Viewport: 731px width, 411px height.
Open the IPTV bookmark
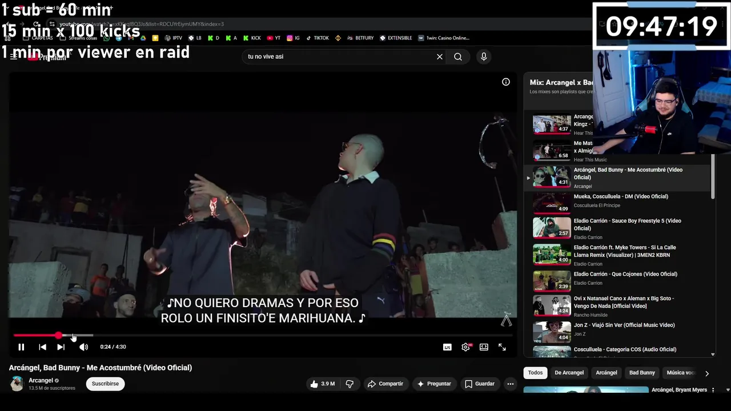(x=173, y=38)
